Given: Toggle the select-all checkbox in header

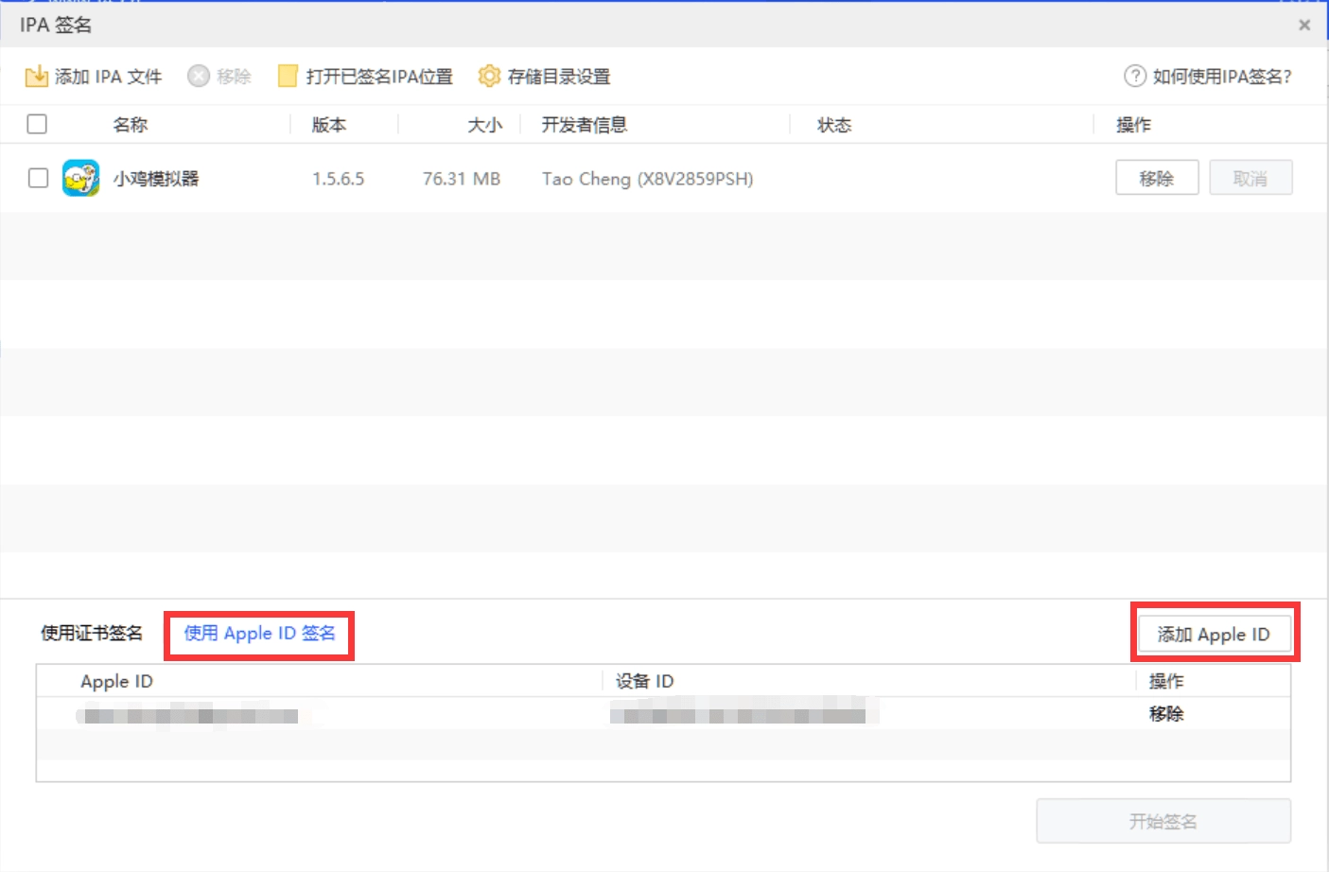Looking at the screenshot, I should click(37, 124).
